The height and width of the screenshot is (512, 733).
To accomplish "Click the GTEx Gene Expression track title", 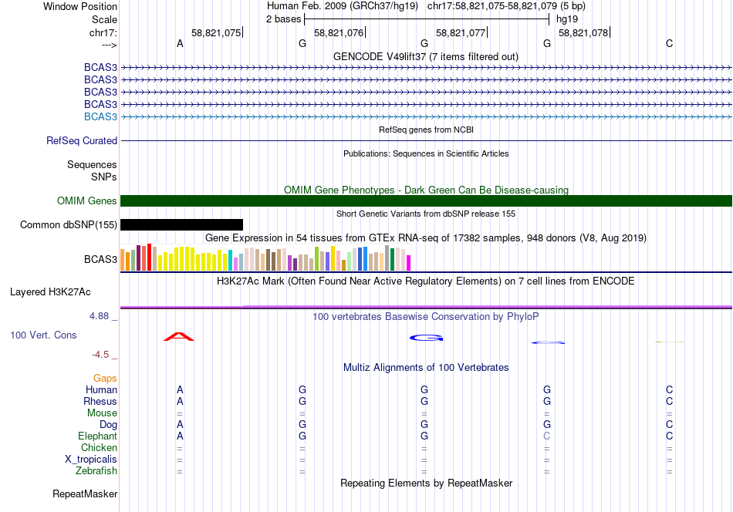I will (426, 237).
